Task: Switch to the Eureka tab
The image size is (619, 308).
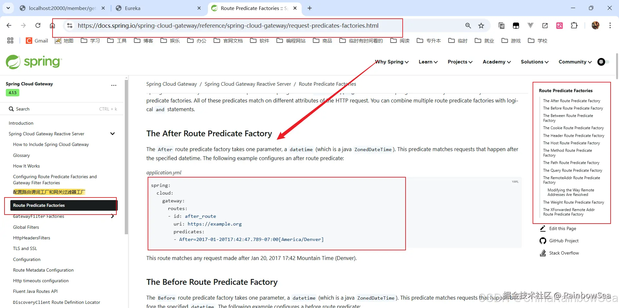Action: tap(159, 8)
